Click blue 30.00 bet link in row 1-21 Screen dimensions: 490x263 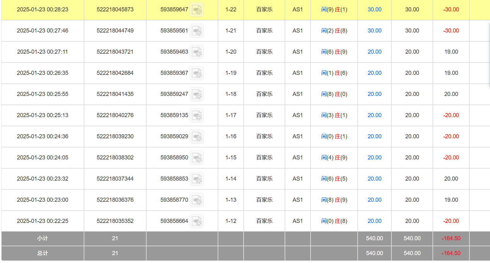tap(374, 31)
